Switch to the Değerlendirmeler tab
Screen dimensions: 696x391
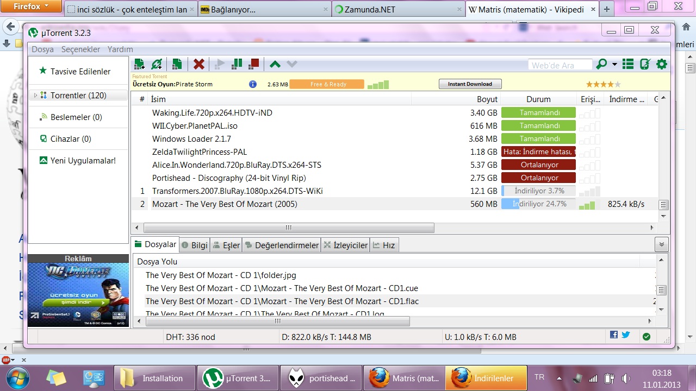(282, 245)
